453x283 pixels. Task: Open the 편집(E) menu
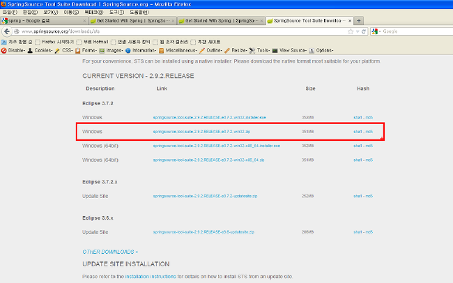31,12
